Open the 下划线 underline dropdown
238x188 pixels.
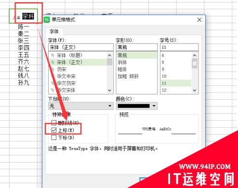point(80,106)
